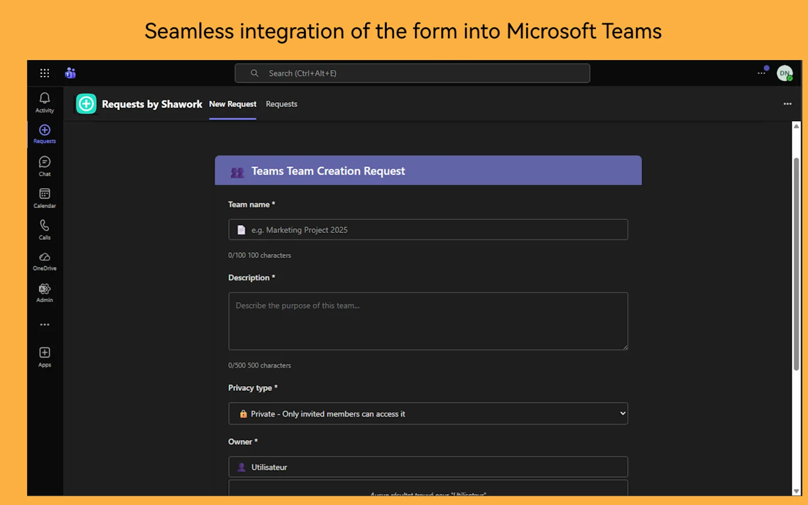Open the tab options ellipsis menu
808x505 pixels.
(787, 104)
